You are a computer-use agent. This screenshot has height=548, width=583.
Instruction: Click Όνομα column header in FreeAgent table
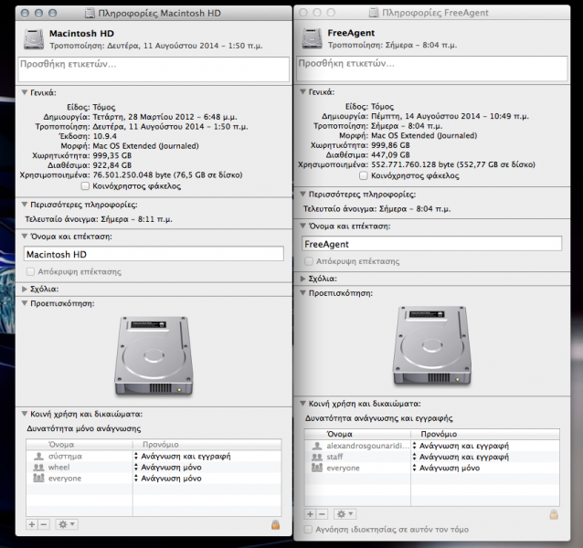[x=357, y=435]
